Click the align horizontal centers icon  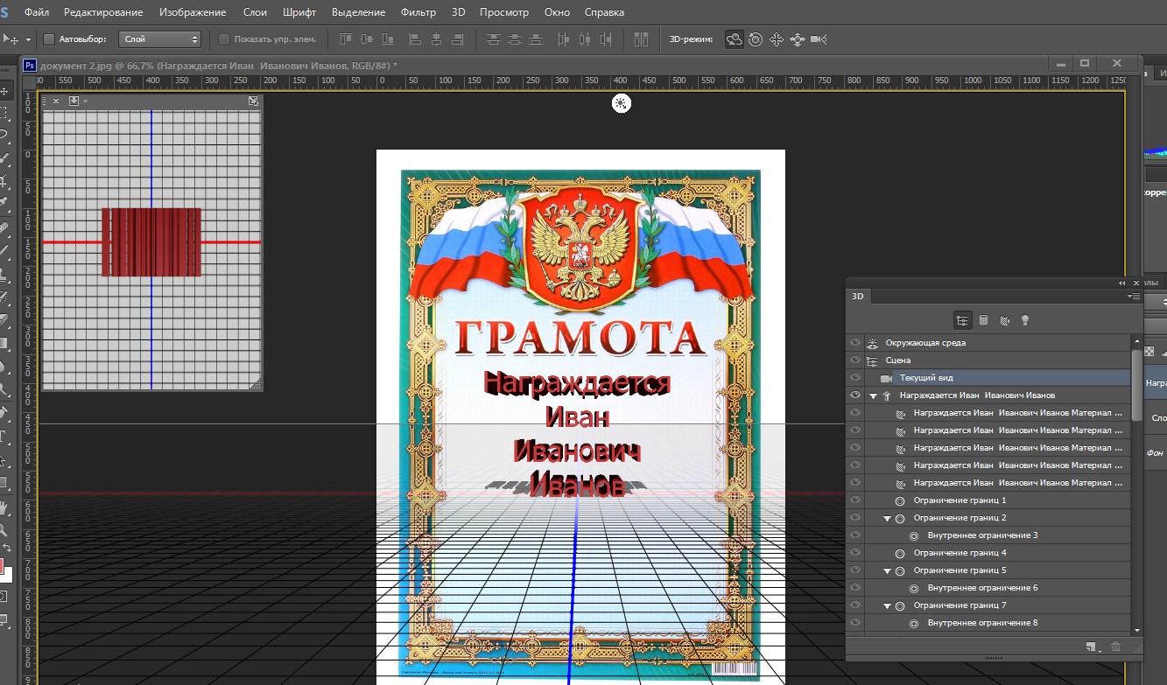pyautogui.click(x=436, y=39)
